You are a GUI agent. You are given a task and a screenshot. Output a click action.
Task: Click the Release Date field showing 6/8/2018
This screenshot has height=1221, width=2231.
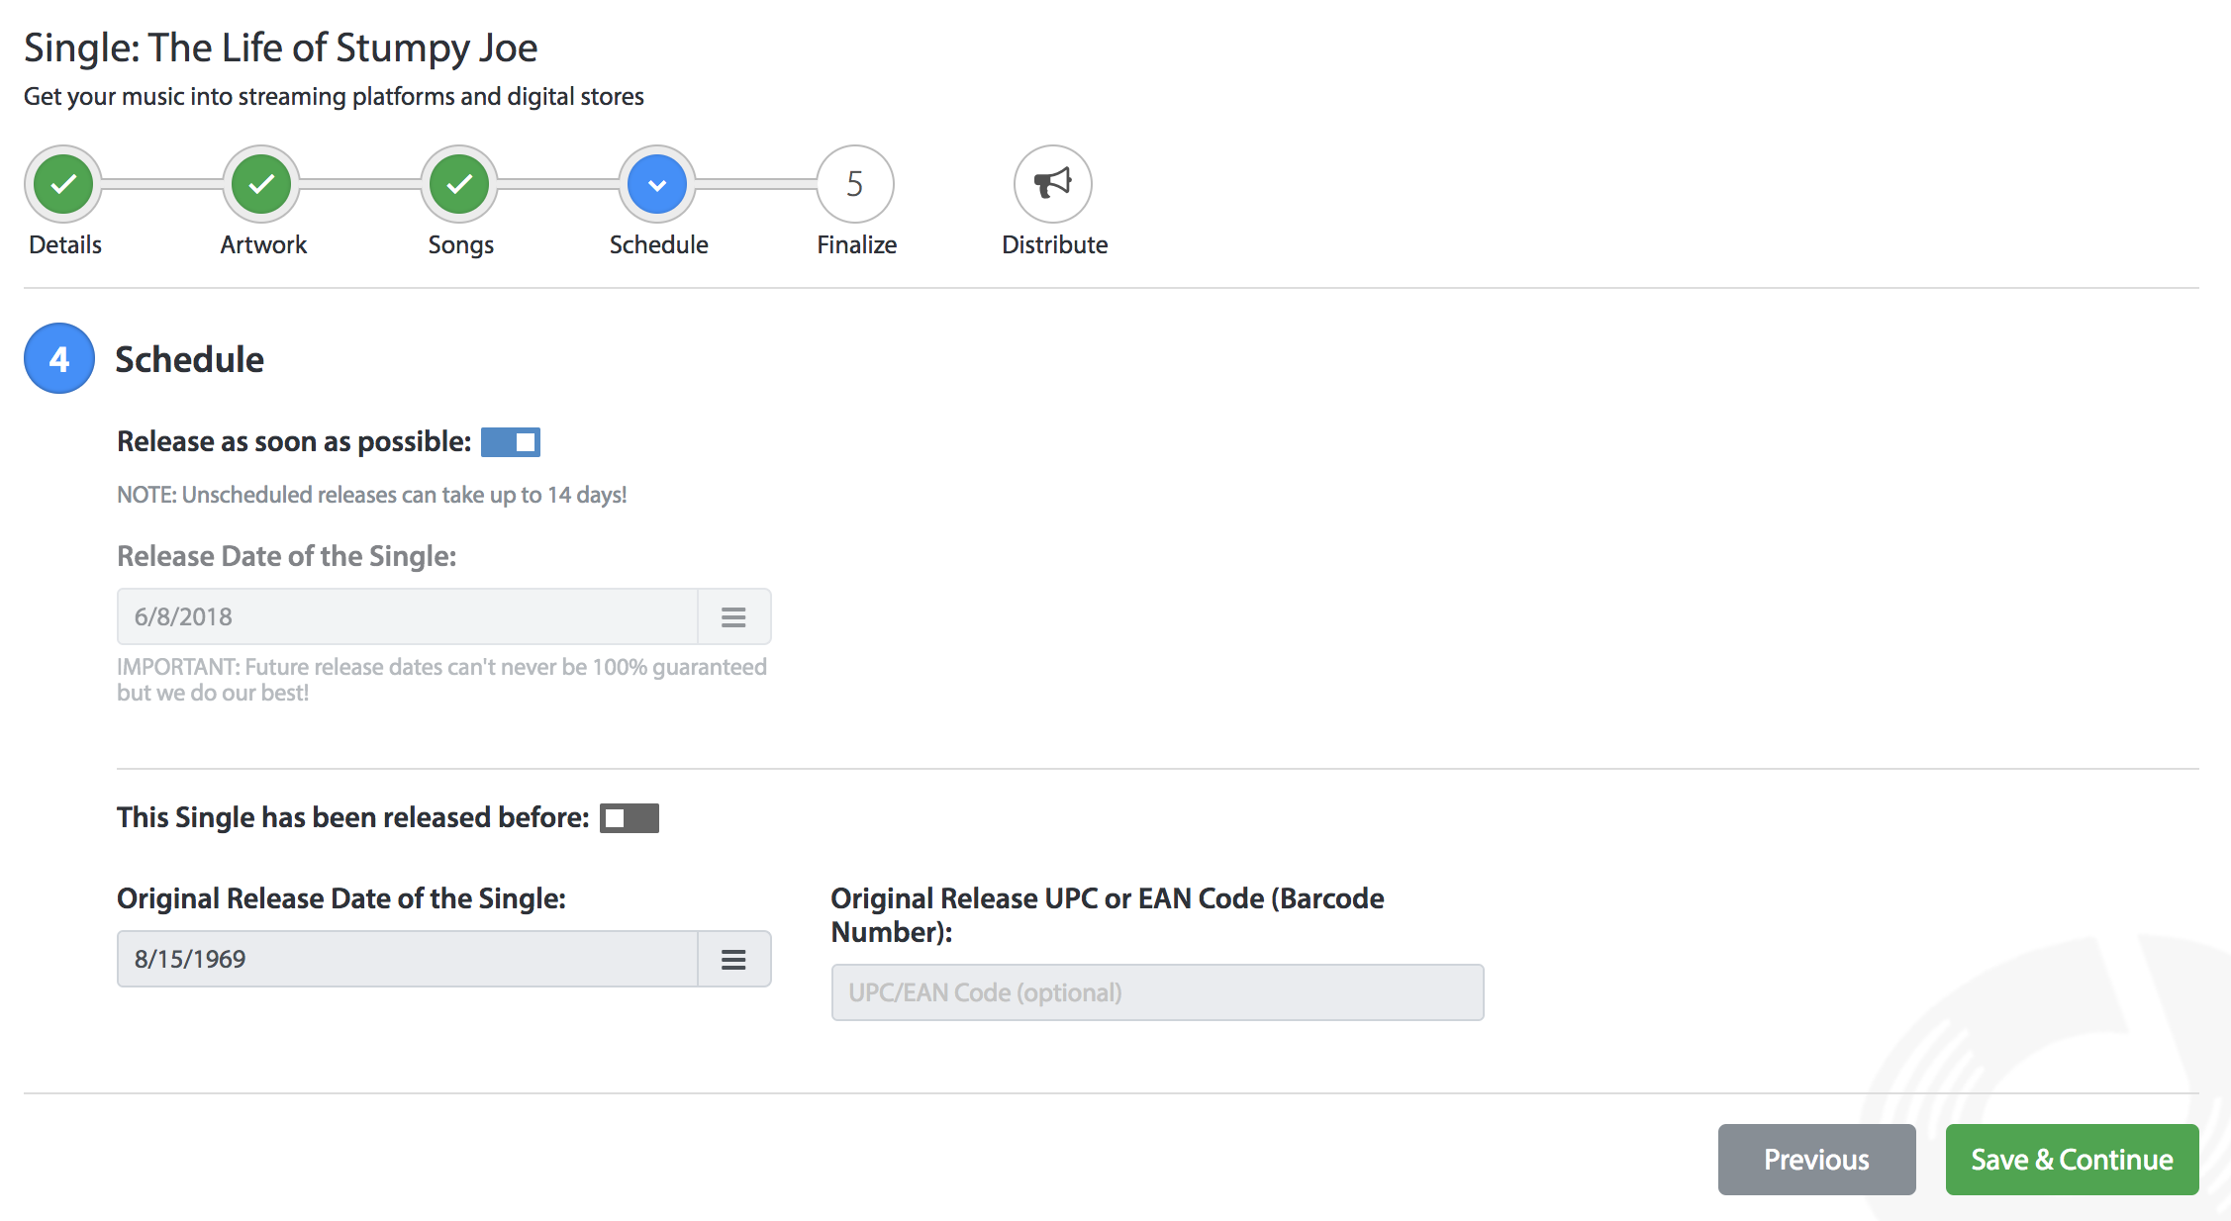[x=408, y=616]
